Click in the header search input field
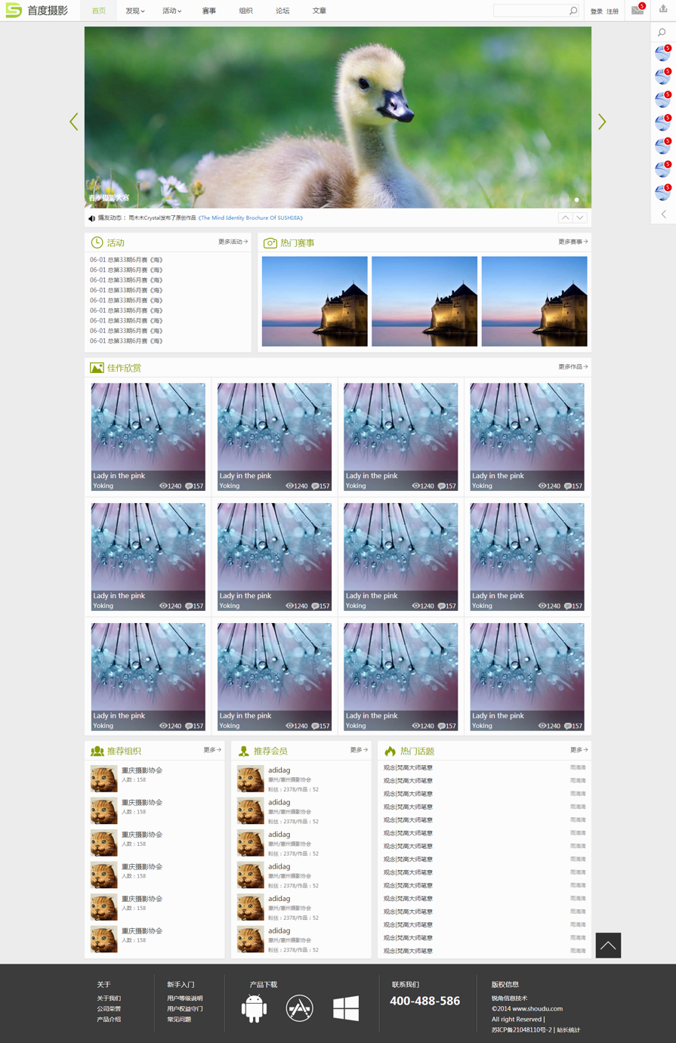The width and height of the screenshot is (676, 1043). 529,11
